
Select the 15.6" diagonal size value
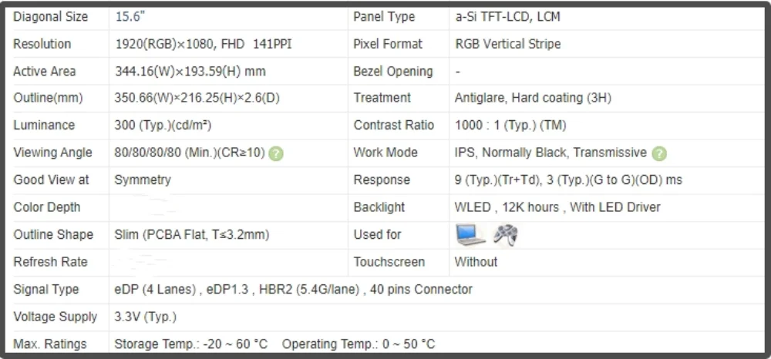click(x=130, y=17)
